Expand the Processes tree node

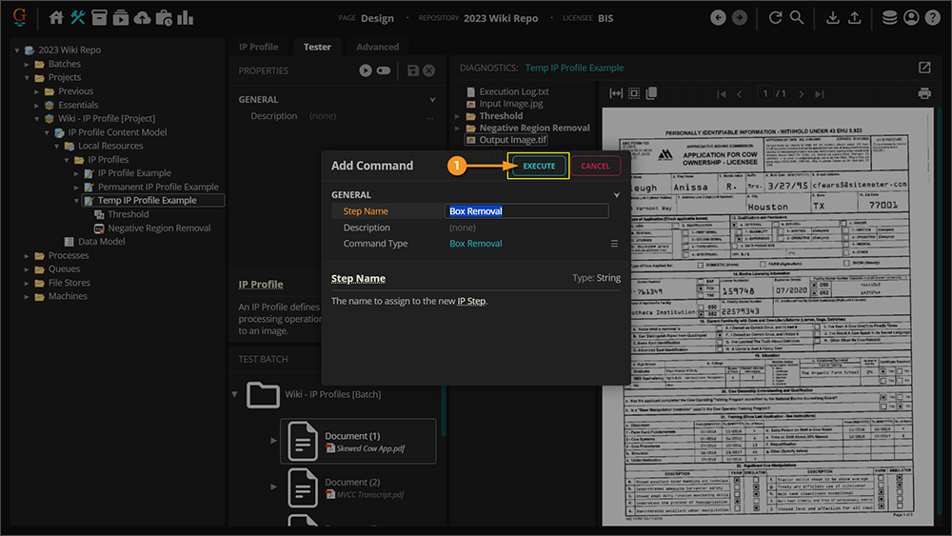coord(28,256)
